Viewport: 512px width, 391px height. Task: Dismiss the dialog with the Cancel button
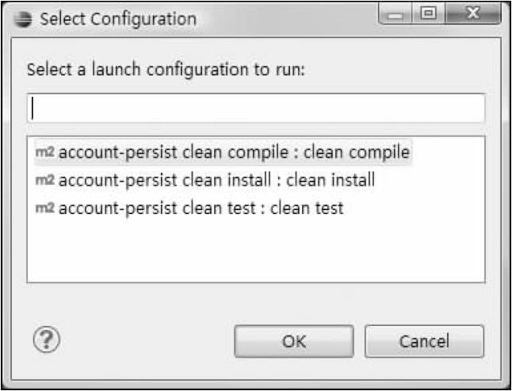(x=424, y=341)
